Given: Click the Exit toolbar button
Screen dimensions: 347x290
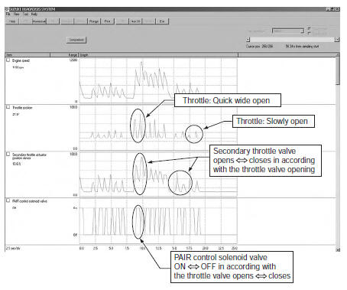Looking at the screenshot, I should [x=162, y=21].
